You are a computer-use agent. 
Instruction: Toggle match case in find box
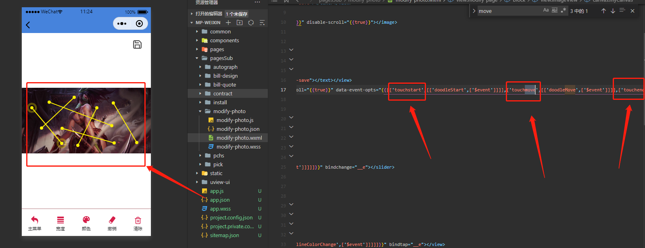[546, 10]
